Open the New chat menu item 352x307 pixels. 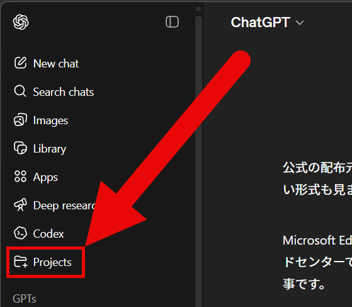point(56,64)
